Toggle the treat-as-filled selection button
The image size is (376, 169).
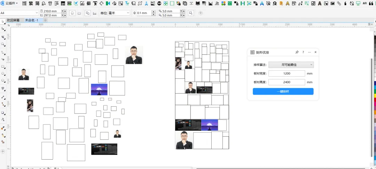pyautogui.click(x=191, y=13)
